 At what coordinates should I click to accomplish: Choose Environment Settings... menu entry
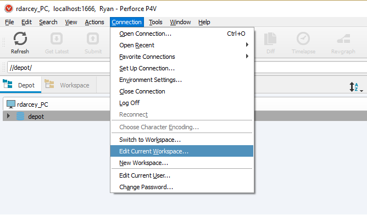pyautogui.click(x=182, y=80)
